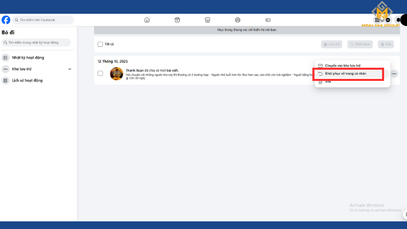This screenshot has height=229, width=407.
Task: Go to Home via the house icon
Action: [x=147, y=20]
